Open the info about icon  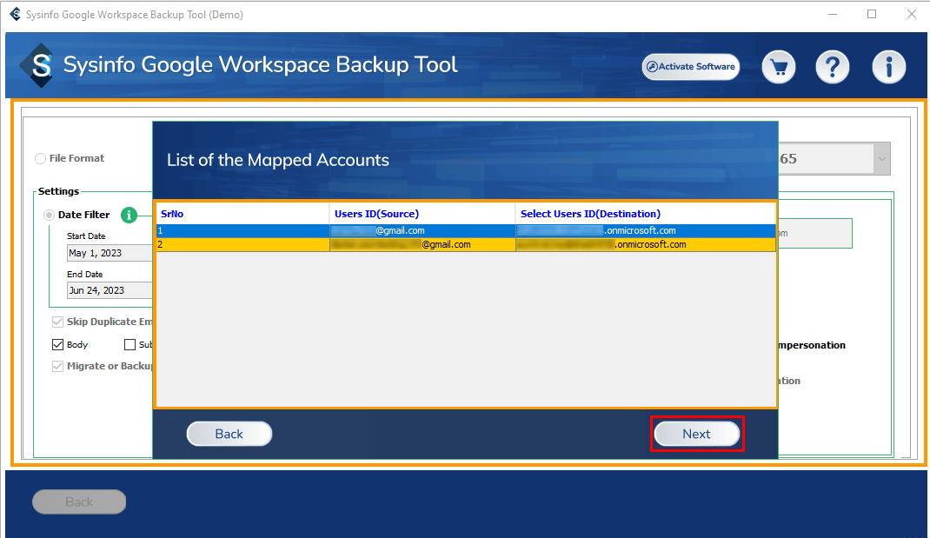point(888,67)
